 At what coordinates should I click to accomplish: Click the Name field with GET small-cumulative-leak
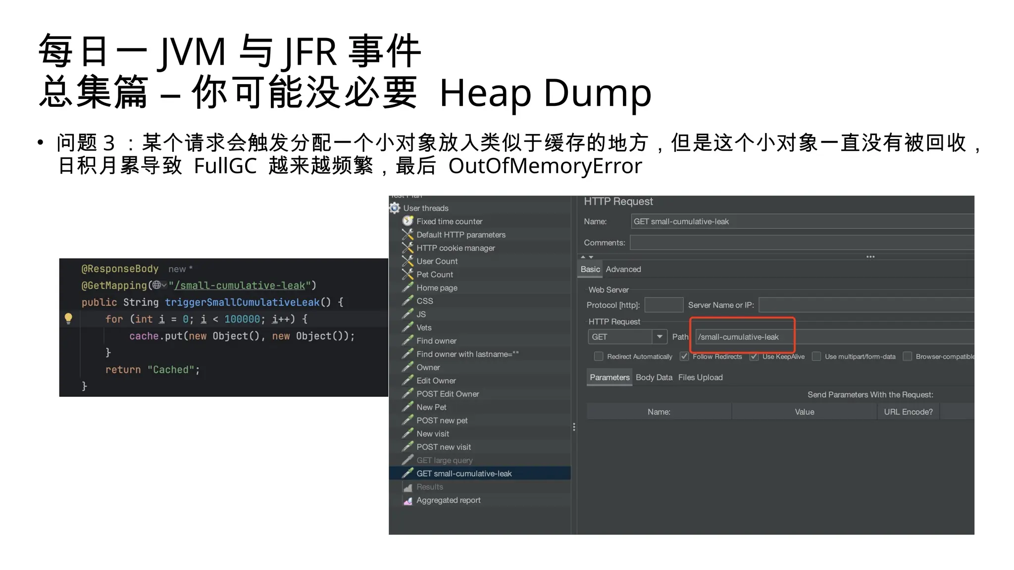[x=803, y=221]
